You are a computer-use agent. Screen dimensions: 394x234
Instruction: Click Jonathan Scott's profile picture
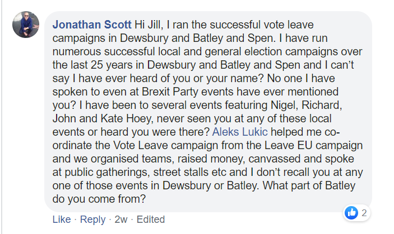[x=26, y=25]
